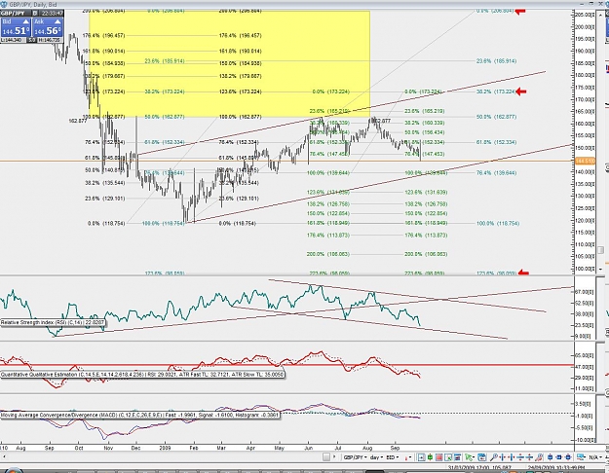Click the monitor icon beside the N/A dropdown
This screenshot has width=609, height=473.
(581, 457)
